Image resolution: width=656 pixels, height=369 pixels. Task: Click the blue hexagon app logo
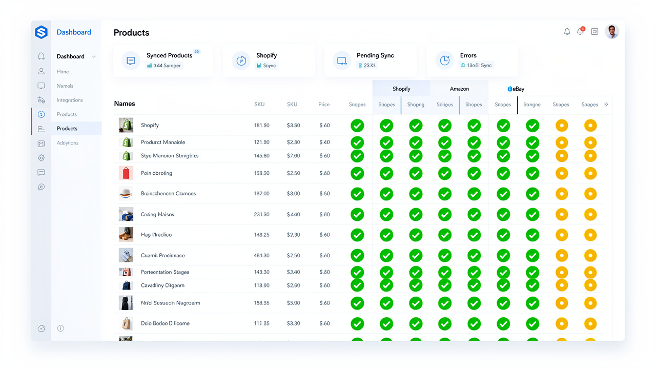pyautogui.click(x=41, y=32)
